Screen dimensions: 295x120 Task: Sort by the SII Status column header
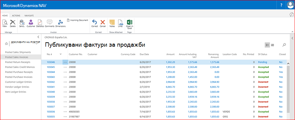click(262, 54)
